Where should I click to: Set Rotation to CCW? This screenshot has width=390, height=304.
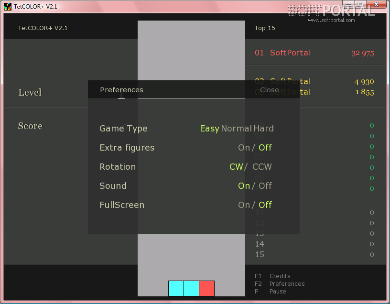coord(262,167)
